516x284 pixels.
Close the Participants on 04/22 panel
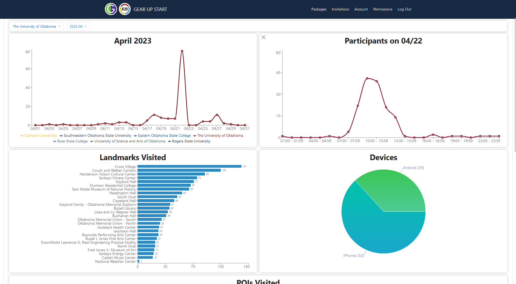[x=264, y=37]
